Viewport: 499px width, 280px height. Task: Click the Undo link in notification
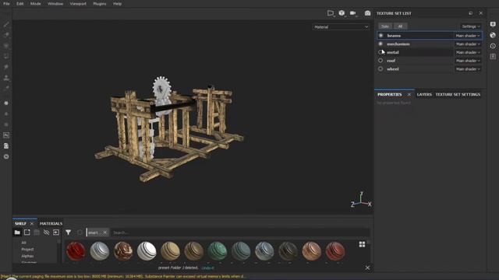pos(207,268)
